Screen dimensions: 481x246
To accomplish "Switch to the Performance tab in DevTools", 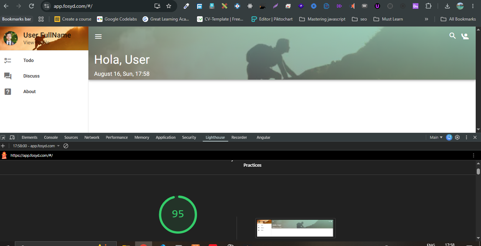I will pyautogui.click(x=117, y=137).
